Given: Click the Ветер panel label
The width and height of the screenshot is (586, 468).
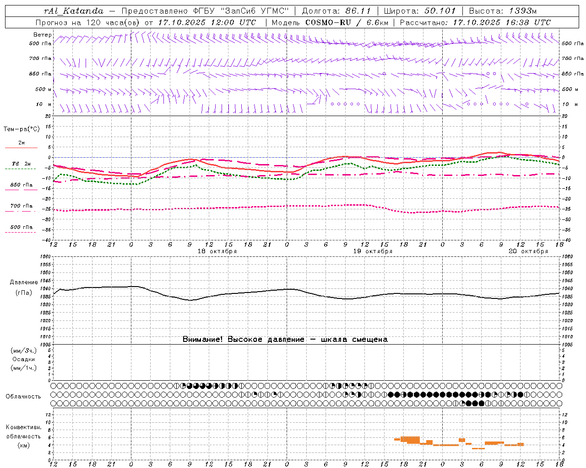Looking at the screenshot, I should pos(42,35).
